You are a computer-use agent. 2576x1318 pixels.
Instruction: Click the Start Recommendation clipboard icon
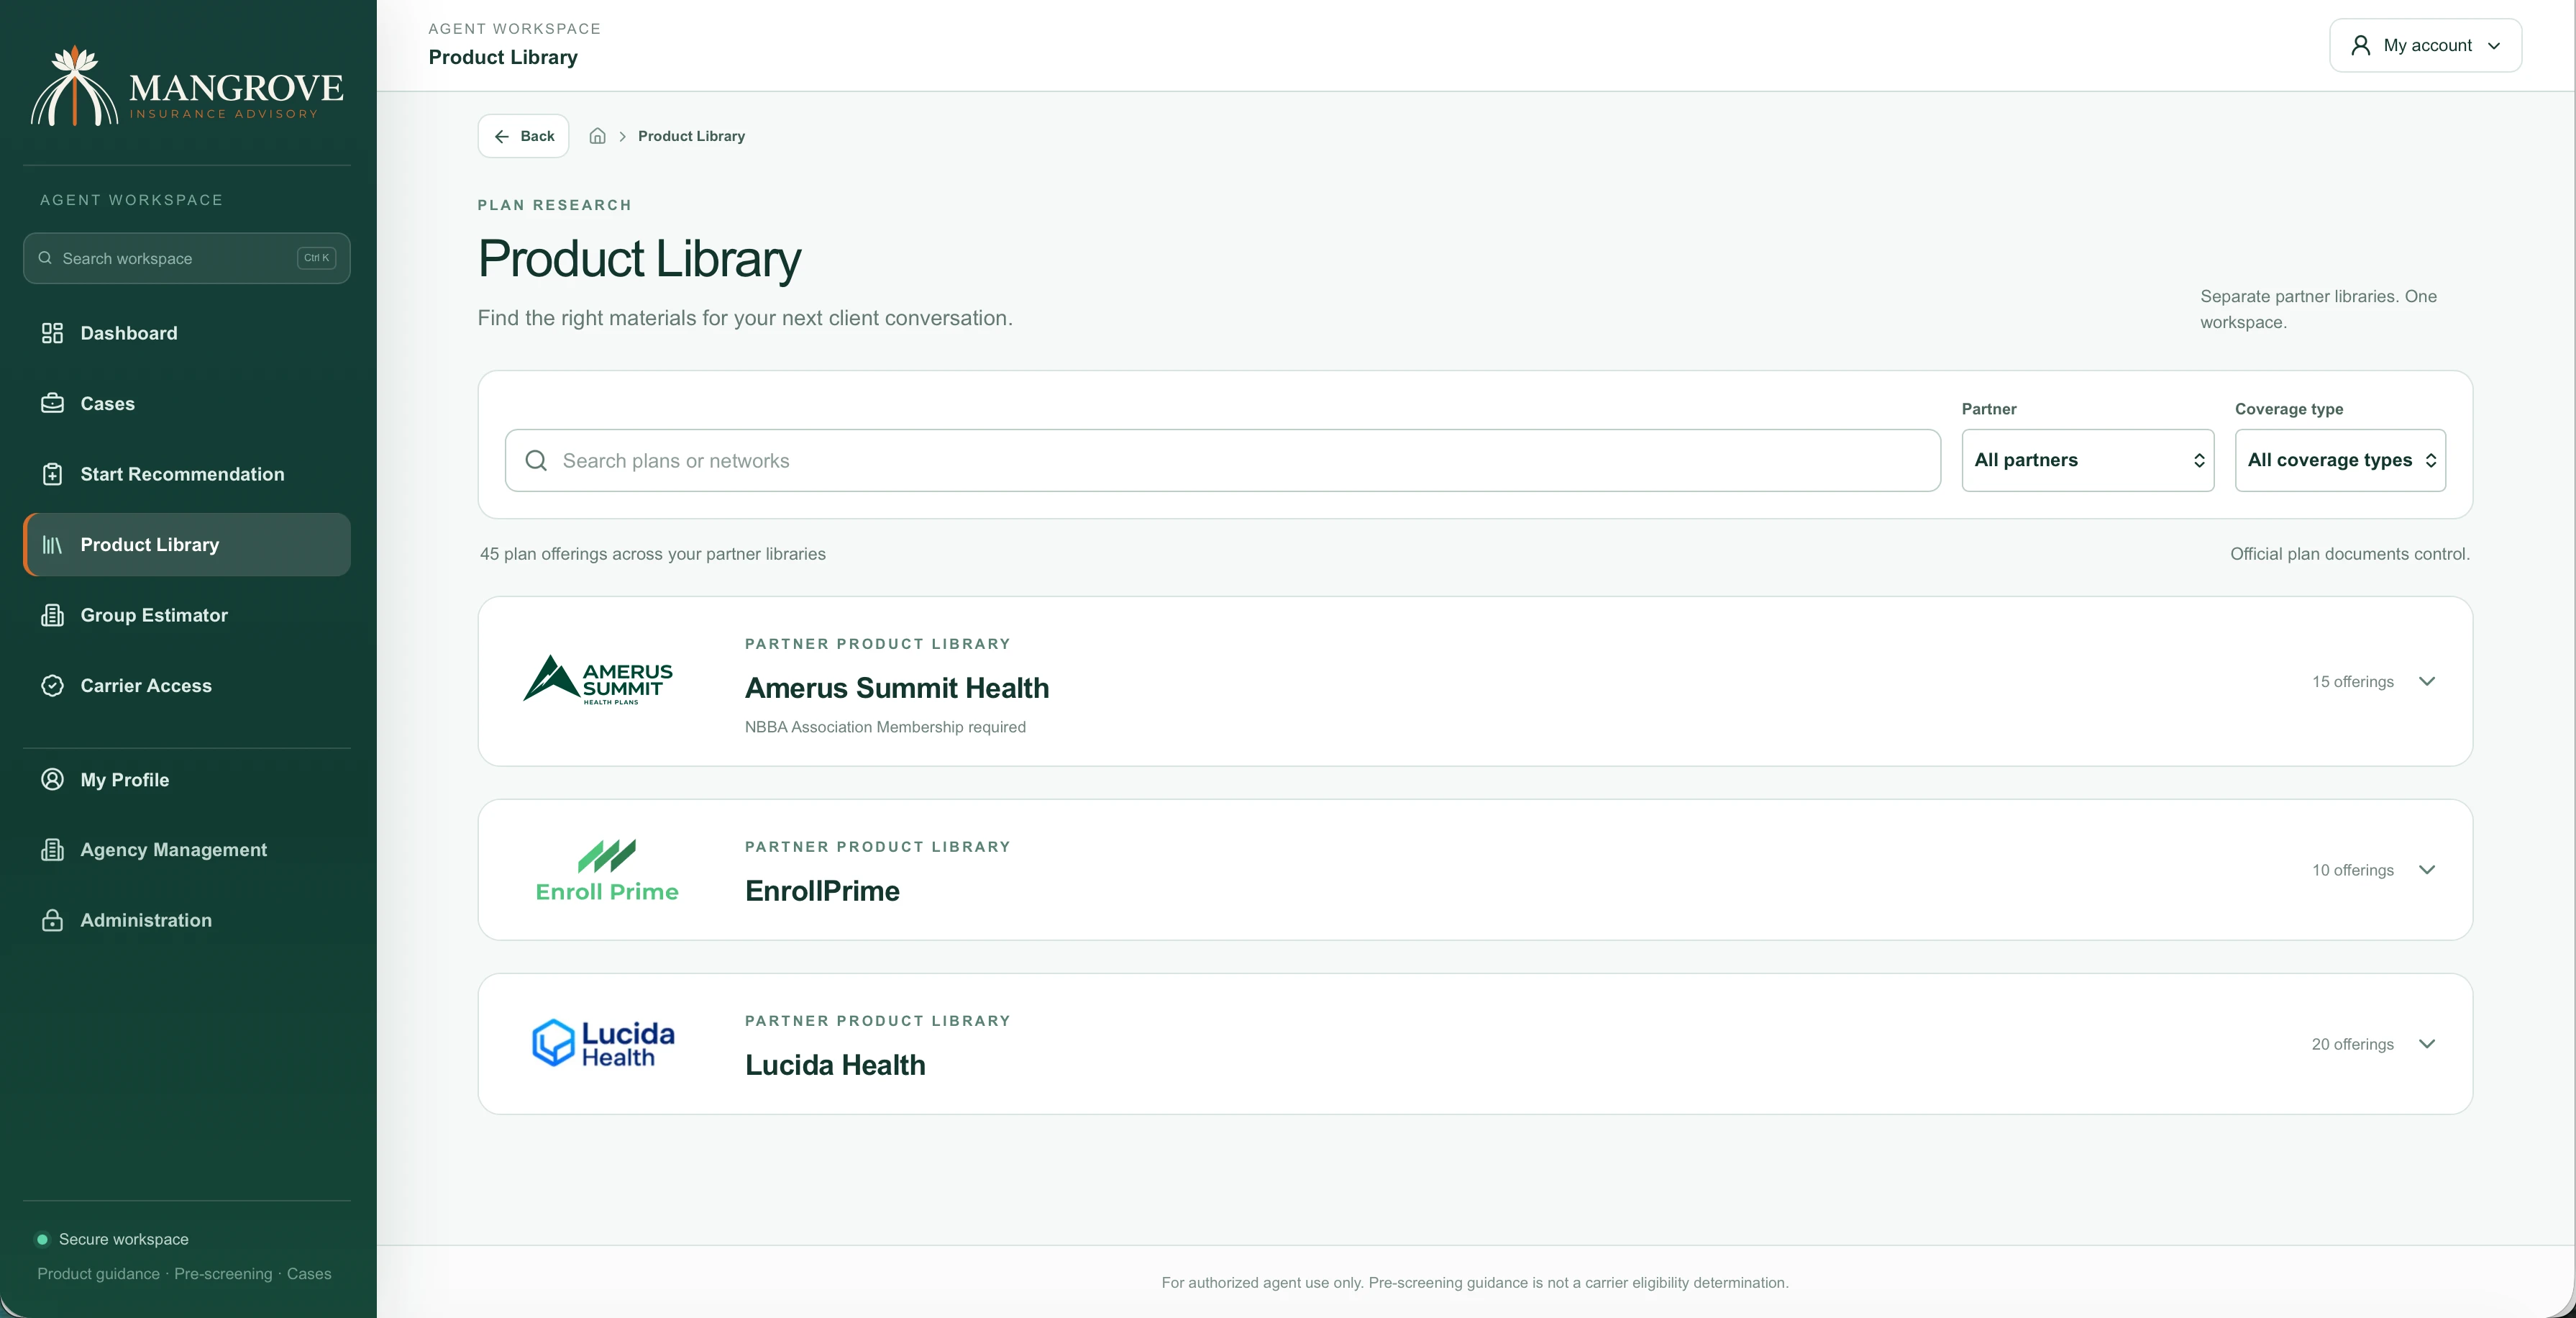pos(52,474)
